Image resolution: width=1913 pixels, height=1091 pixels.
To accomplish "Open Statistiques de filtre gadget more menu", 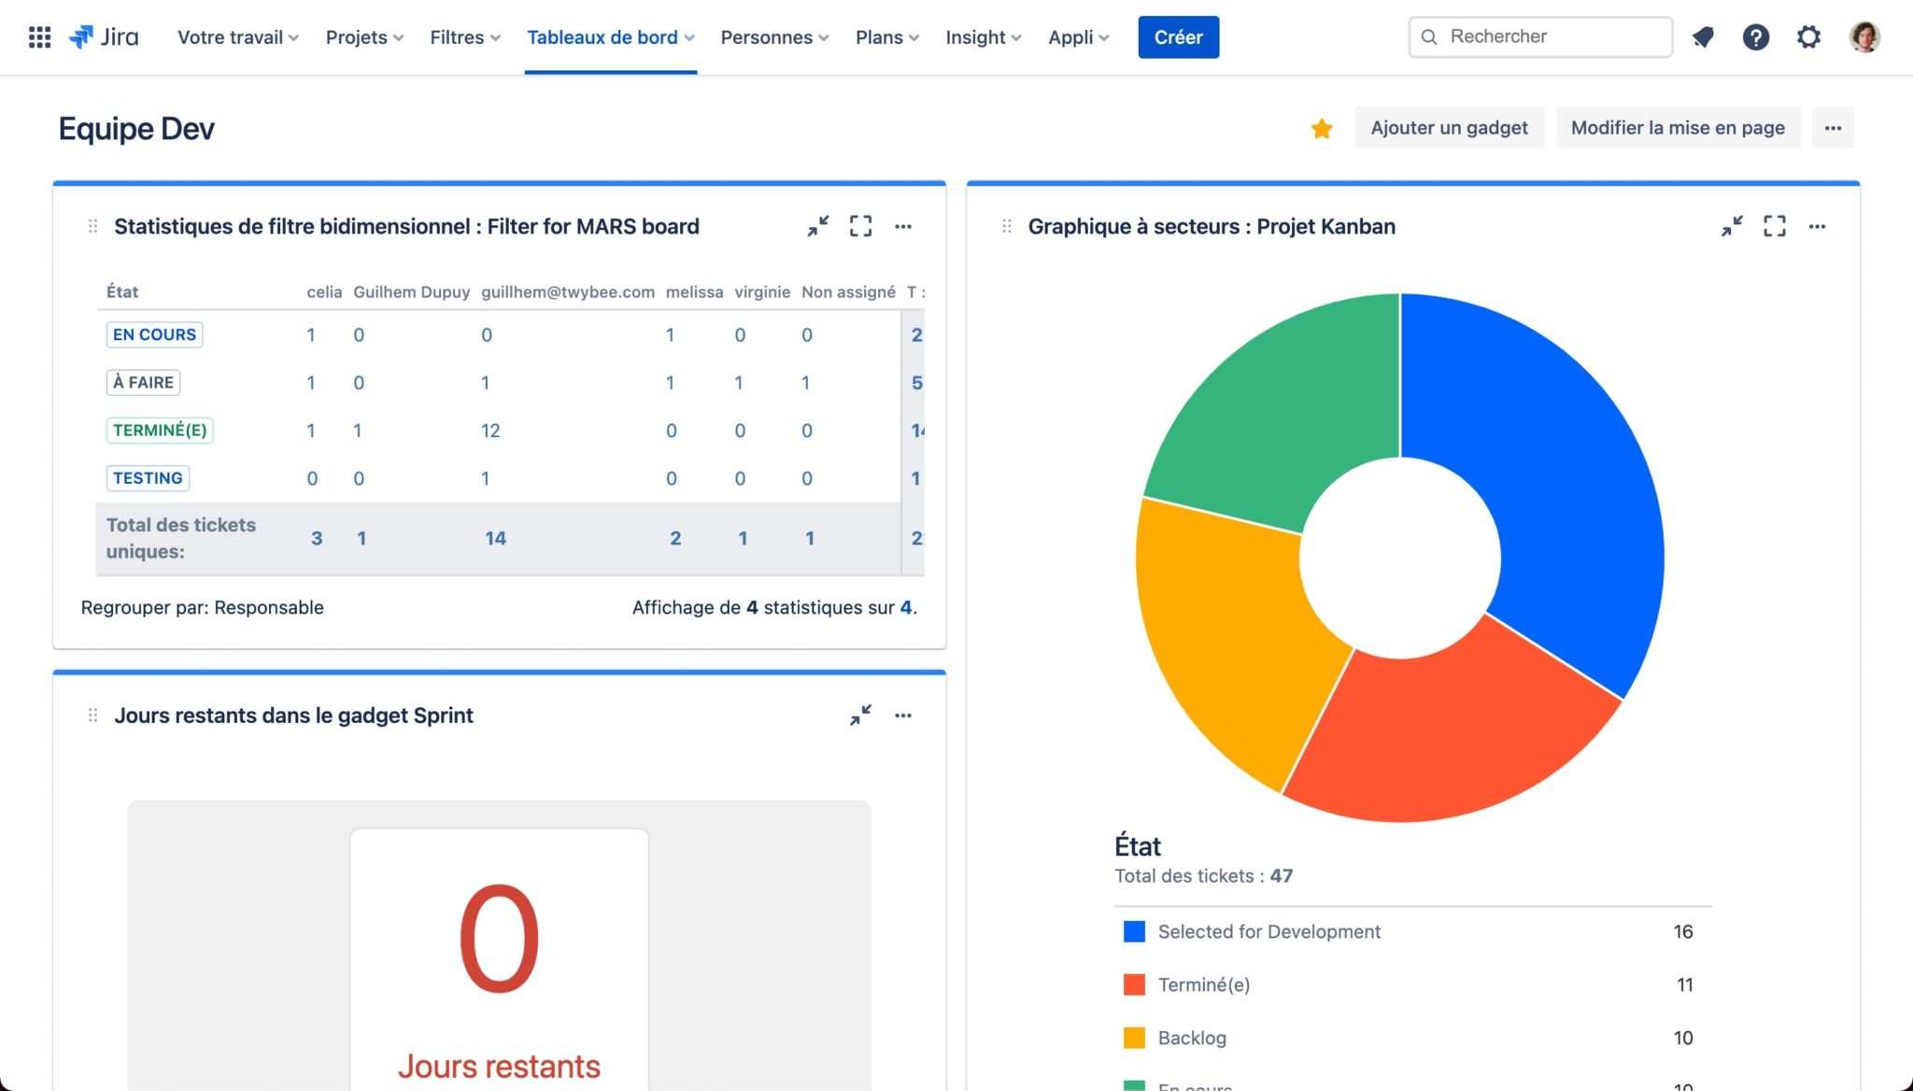I will click(x=903, y=226).
